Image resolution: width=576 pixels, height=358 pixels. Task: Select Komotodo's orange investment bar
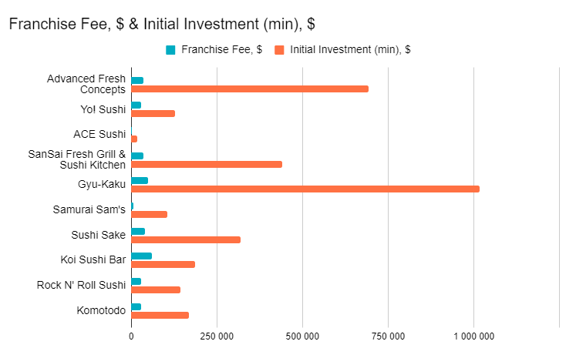coord(160,316)
